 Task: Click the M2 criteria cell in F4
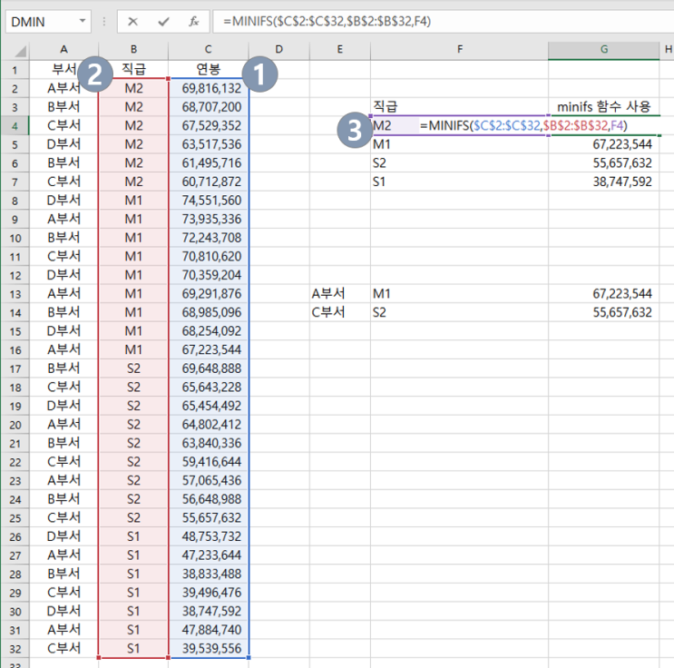click(383, 125)
